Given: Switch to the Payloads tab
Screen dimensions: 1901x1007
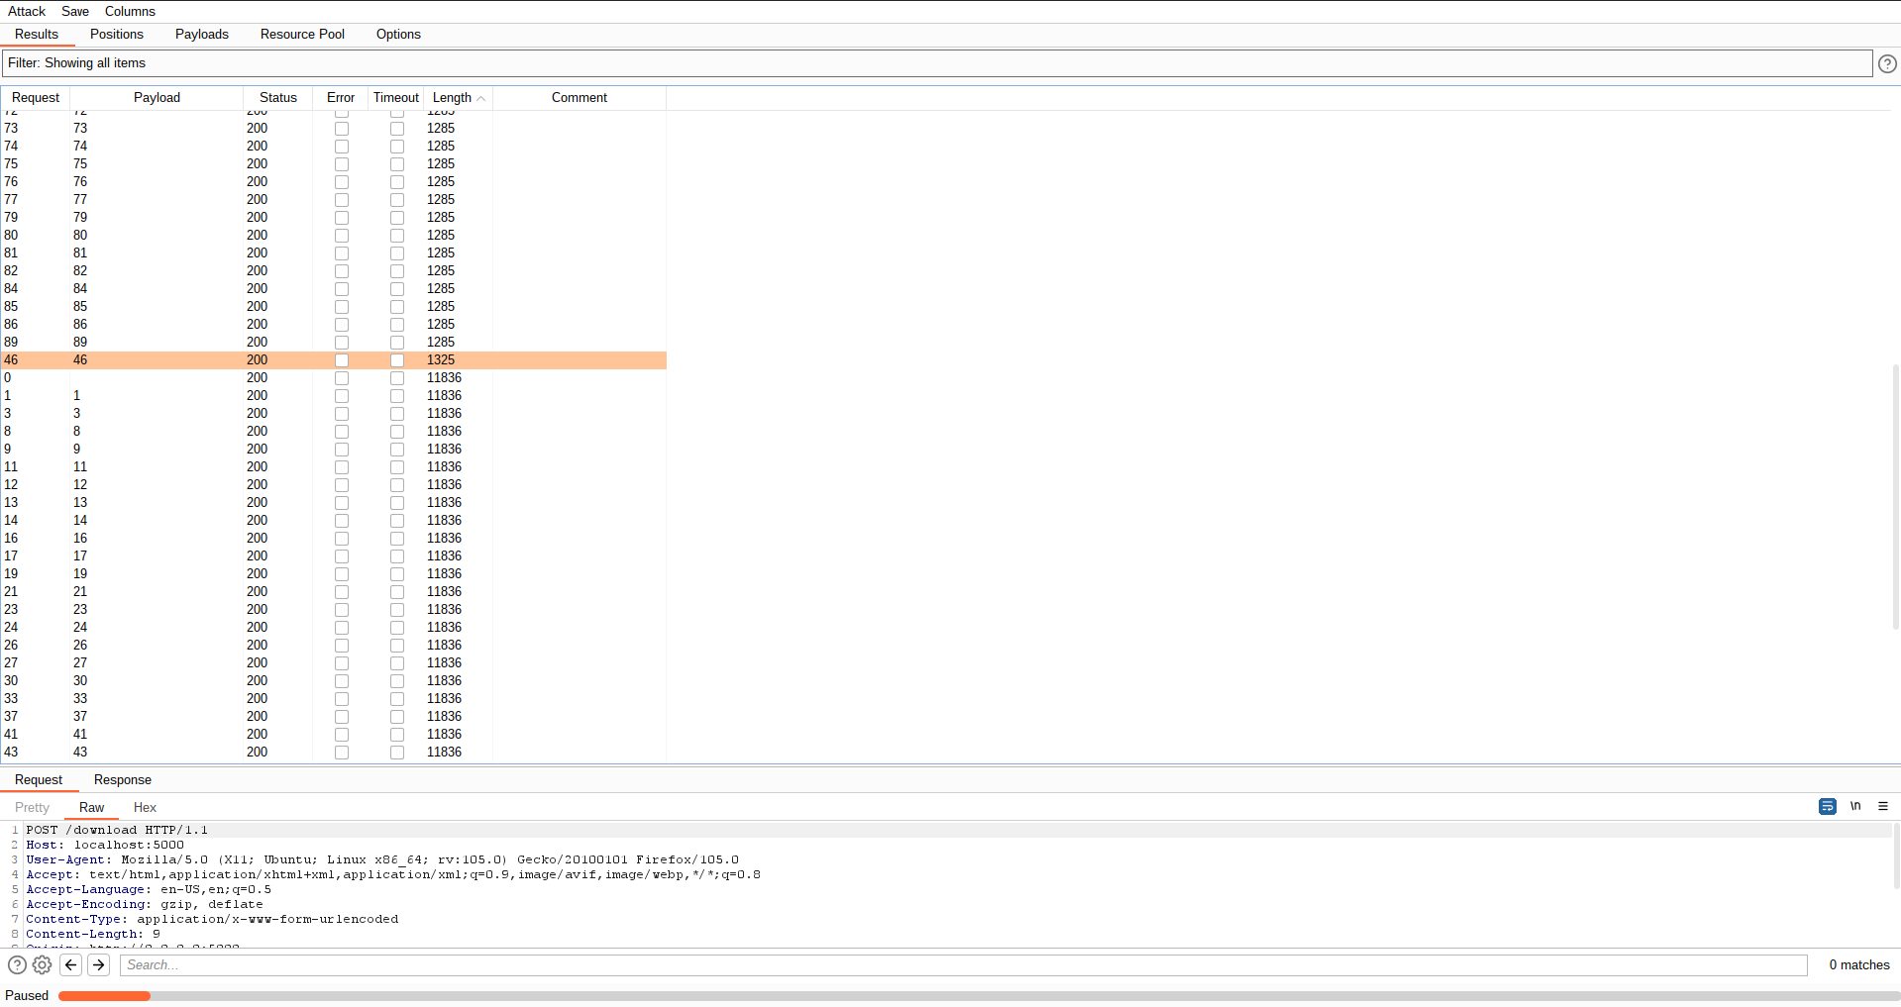Looking at the screenshot, I should [x=201, y=35].
